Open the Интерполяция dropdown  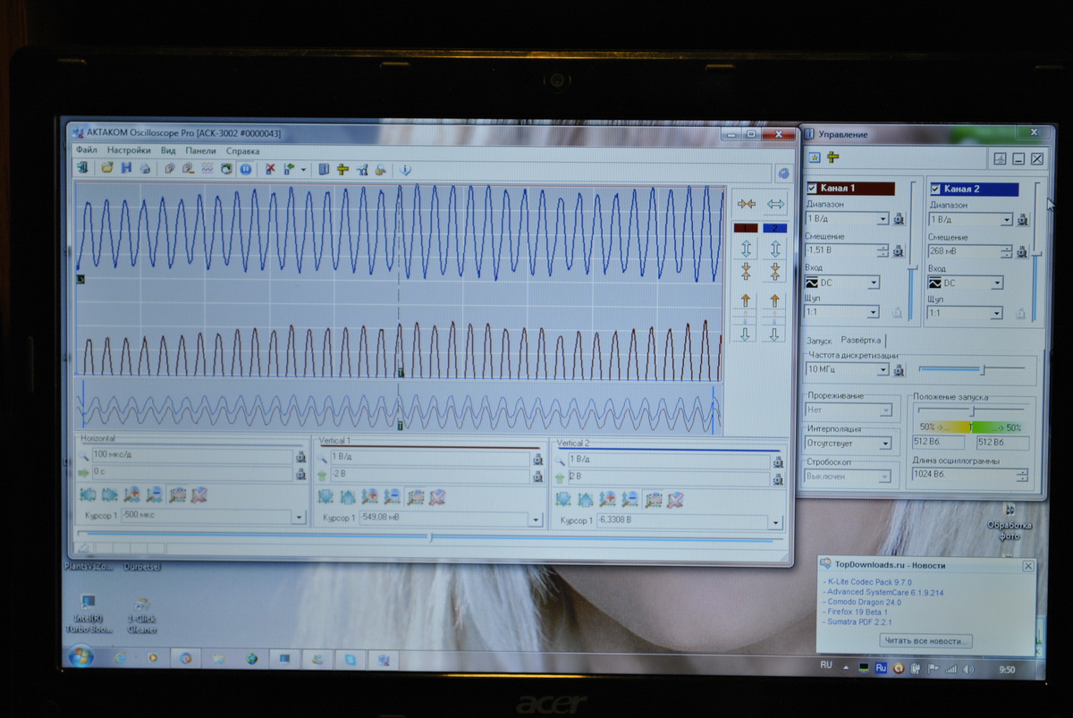coord(885,443)
